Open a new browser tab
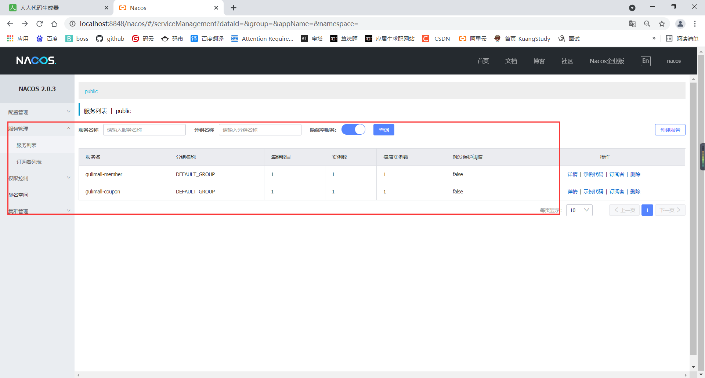Image resolution: width=705 pixels, height=378 pixels. pyautogui.click(x=234, y=8)
